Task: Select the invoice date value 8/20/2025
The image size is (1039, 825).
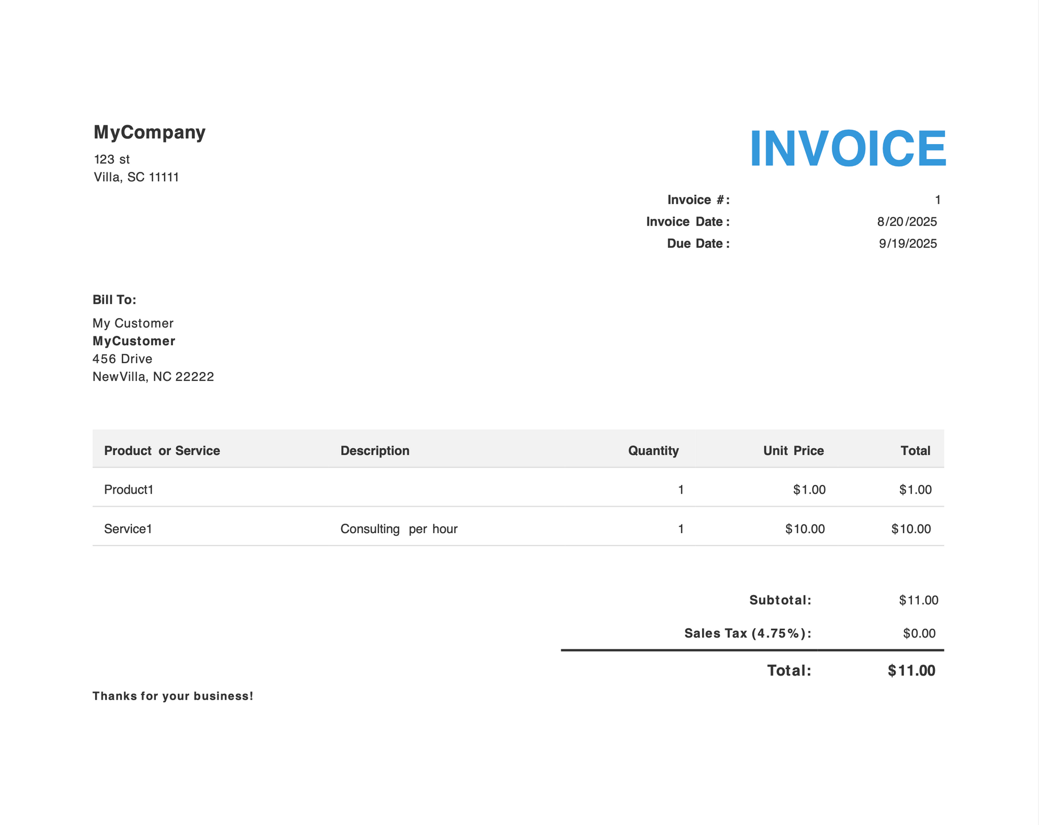Action: coord(907,221)
